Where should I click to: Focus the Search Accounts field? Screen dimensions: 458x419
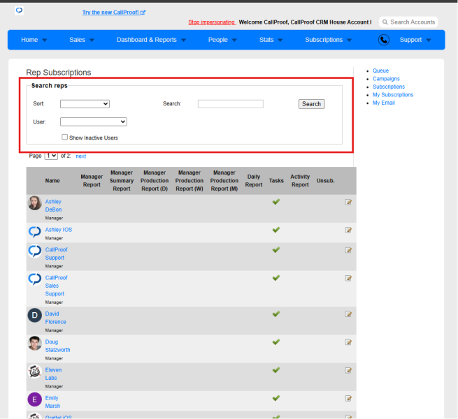coord(408,22)
